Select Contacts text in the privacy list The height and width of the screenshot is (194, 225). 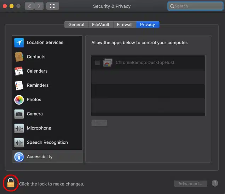(36, 57)
